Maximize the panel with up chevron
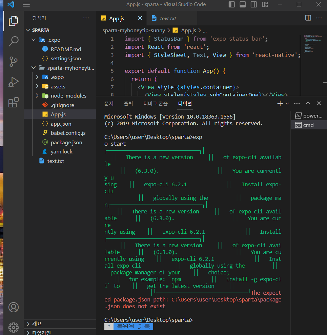Image resolution: width=327 pixels, height=335 pixels. (308, 103)
